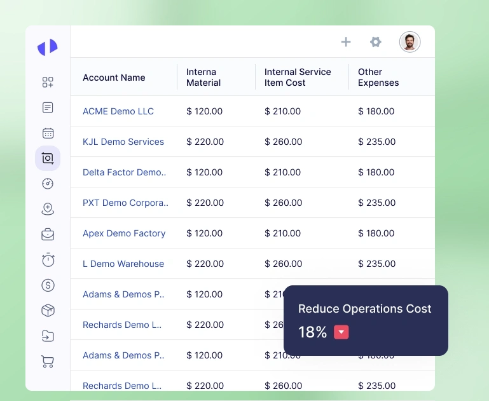Open the add-location pin sidebar icon
This screenshot has height=401, width=489.
(x=48, y=209)
